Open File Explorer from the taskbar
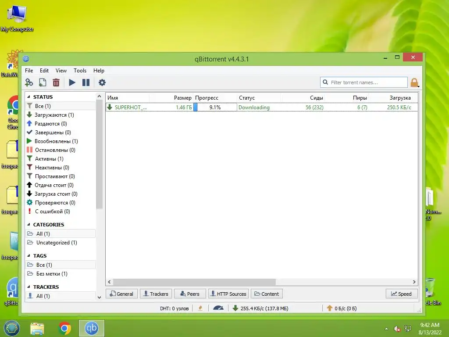 coord(37,329)
